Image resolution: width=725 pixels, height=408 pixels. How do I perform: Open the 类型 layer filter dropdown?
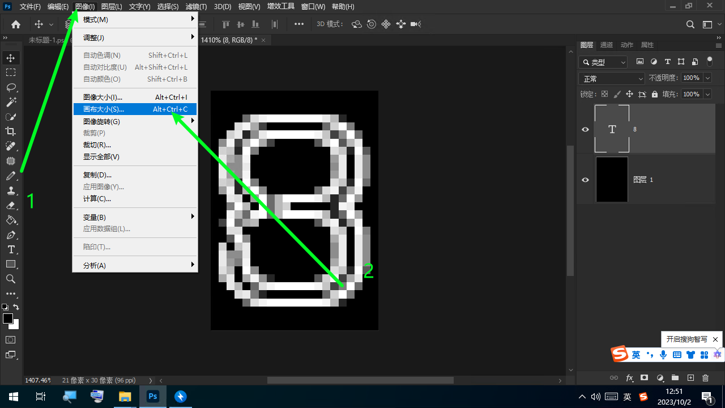[603, 62]
